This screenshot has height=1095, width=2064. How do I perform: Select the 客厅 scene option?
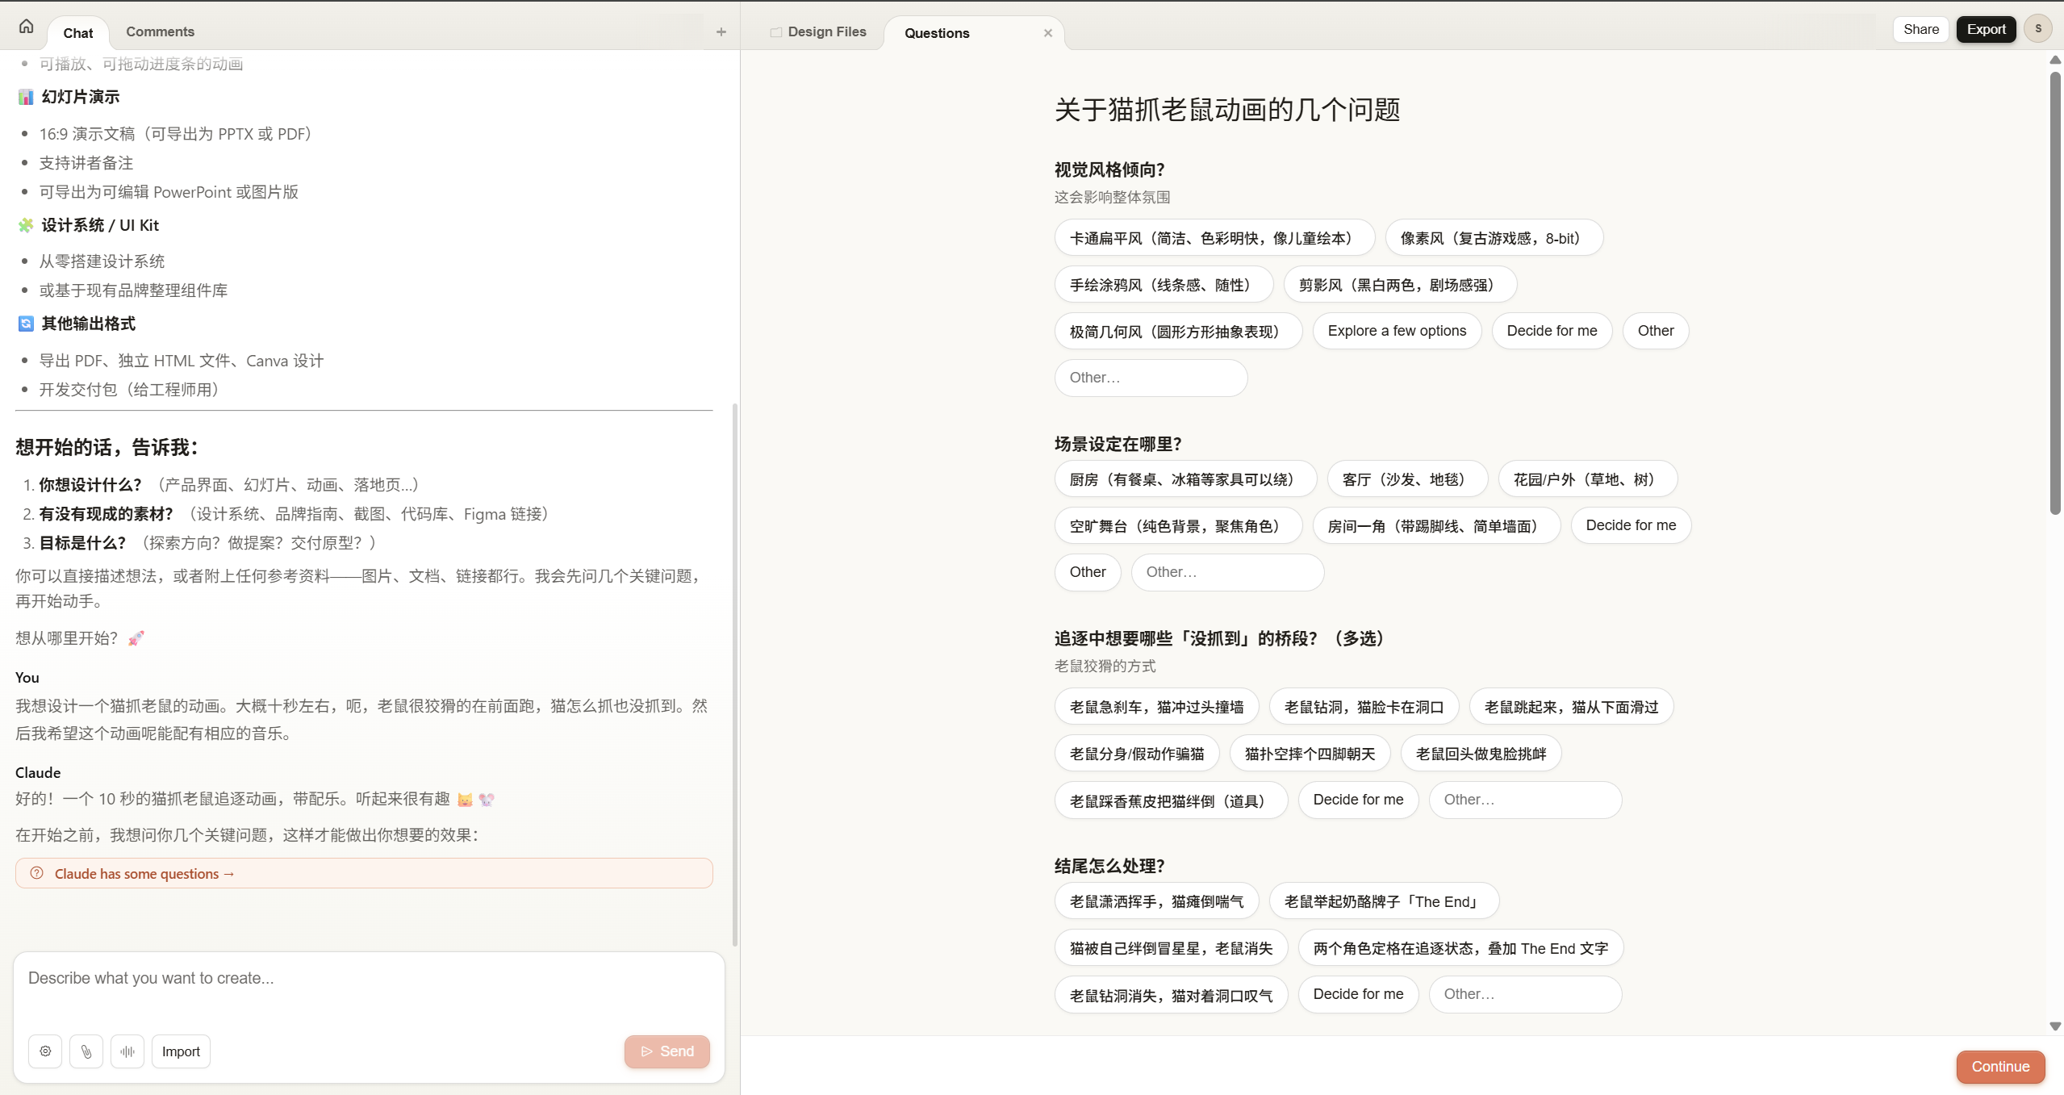pyautogui.click(x=1407, y=479)
